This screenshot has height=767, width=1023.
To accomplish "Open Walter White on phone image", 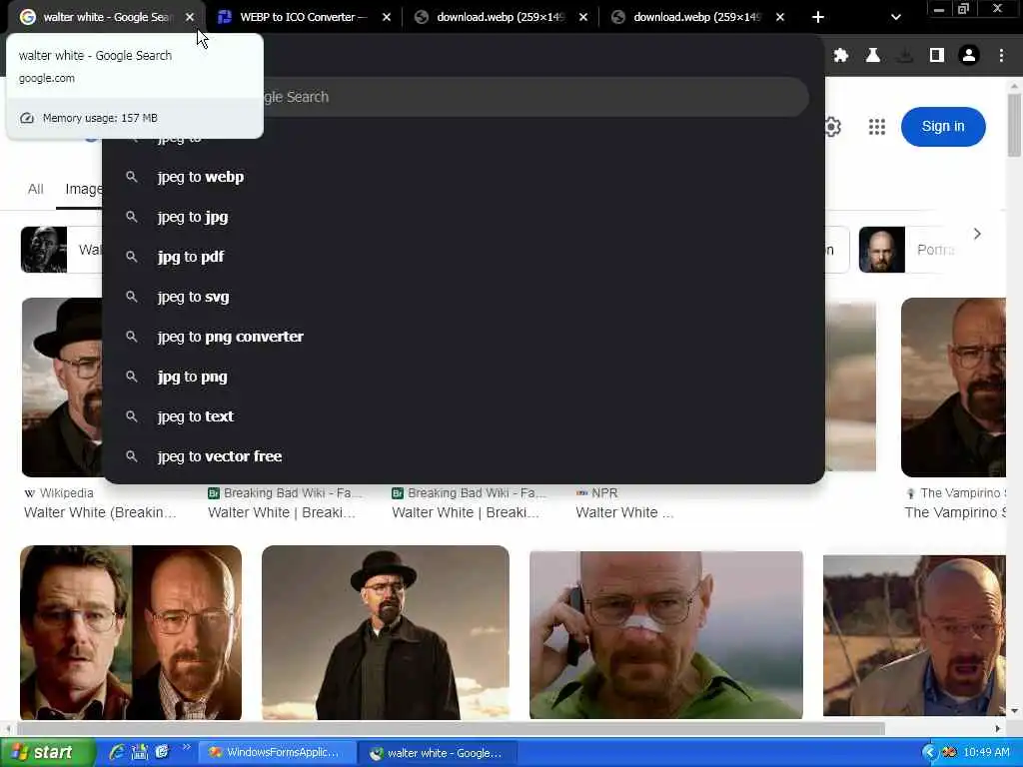I will coord(666,634).
